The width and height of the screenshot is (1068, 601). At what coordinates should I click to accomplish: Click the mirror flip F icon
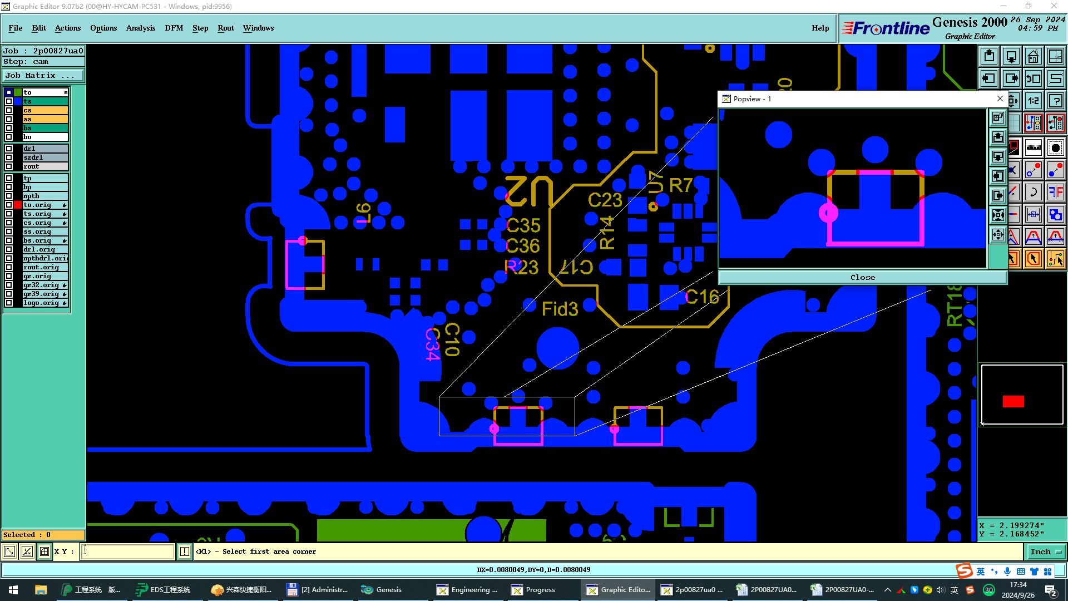click(1055, 192)
